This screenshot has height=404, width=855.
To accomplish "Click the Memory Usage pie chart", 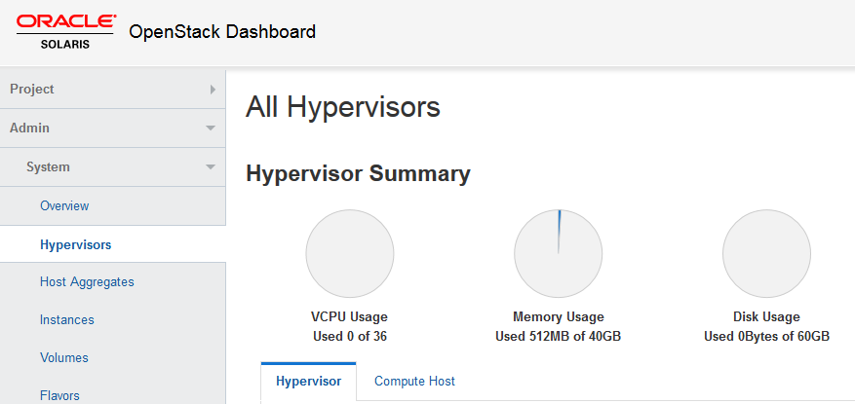I will click(558, 253).
